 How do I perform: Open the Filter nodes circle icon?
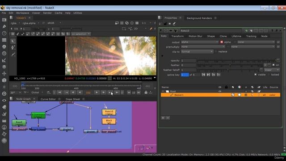pos(4,54)
